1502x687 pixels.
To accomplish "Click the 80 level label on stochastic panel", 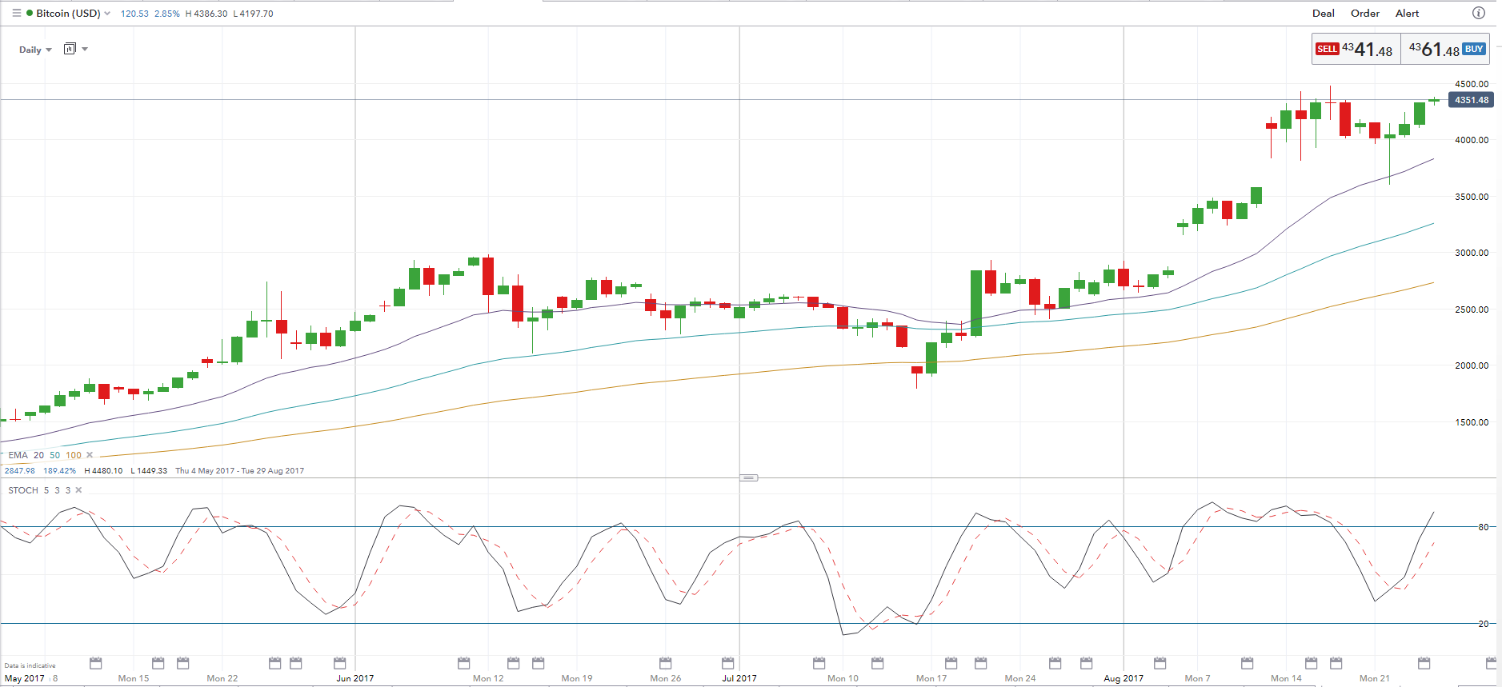I will coord(1484,527).
